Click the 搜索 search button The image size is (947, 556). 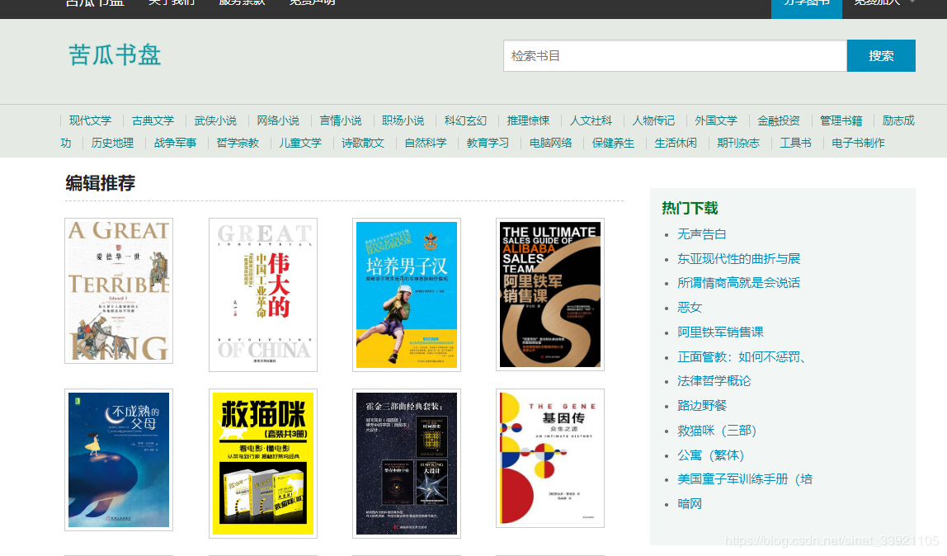(x=881, y=55)
